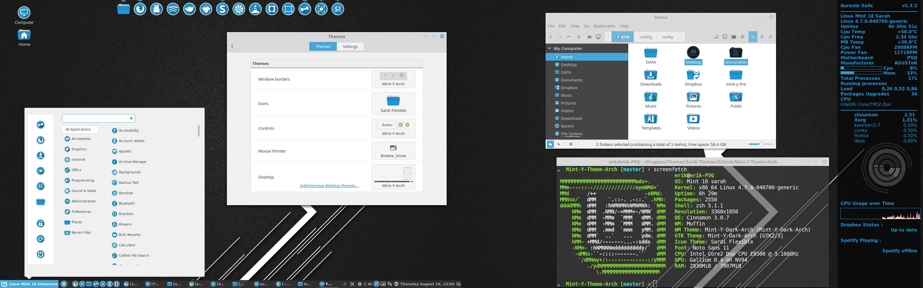Viewport: 923px width, 288px height.
Task: Open the View menu in Home window
Action: [574, 26]
